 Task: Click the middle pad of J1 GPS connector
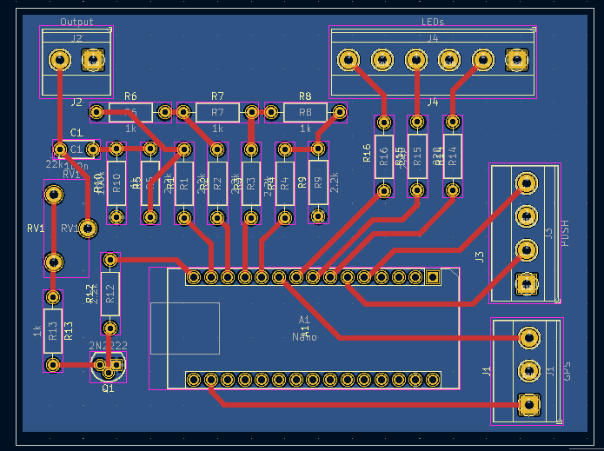pyautogui.click(x=529, y=371)
